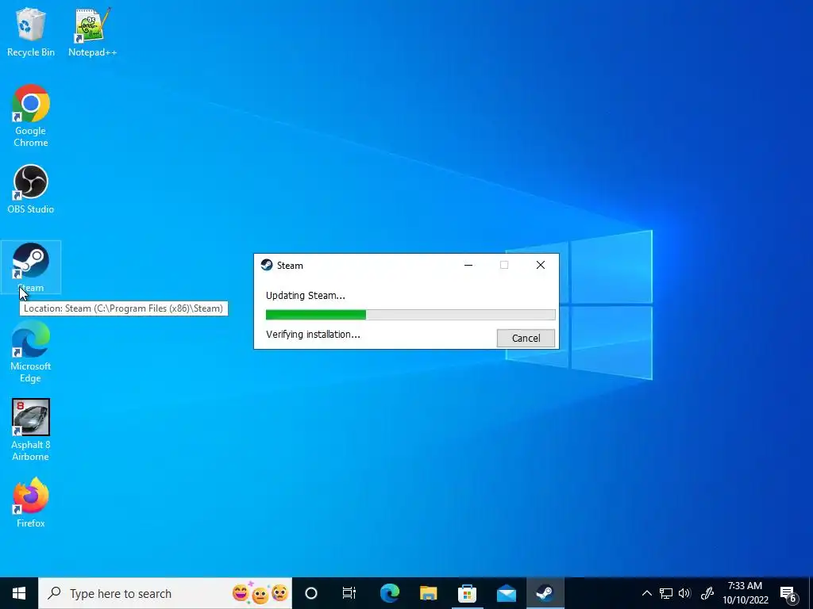This screenshot has height=609, width=813.
Task: Launch Microsoft Edge from the taskbar
Action: coord(390,593)
